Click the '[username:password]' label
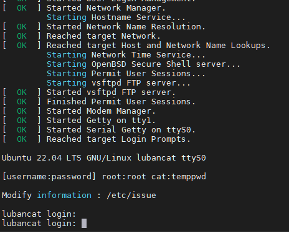Image resolution: width=289 pixels, height=233 pixels. (x=49, y=177)
